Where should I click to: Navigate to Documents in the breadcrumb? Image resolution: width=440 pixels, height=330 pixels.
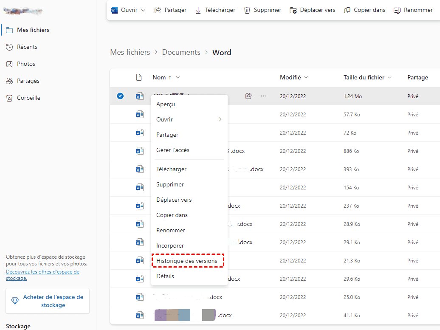click(181, 52)
